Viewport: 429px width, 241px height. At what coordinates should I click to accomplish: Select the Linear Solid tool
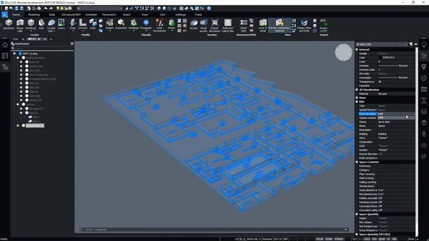(243, 25)
